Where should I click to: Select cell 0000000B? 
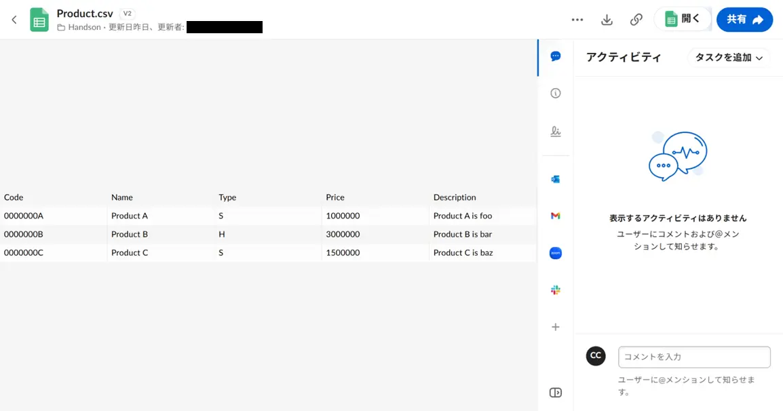[54, 234]
